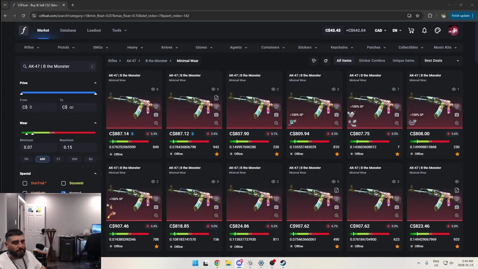Open the Best Deals sort dropdown

442,61
